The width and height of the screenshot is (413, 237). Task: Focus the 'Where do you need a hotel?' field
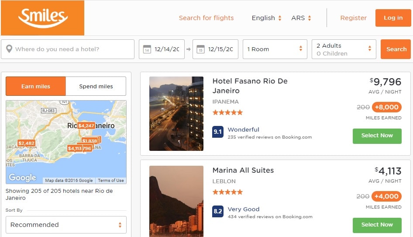[x=68, y=49]
